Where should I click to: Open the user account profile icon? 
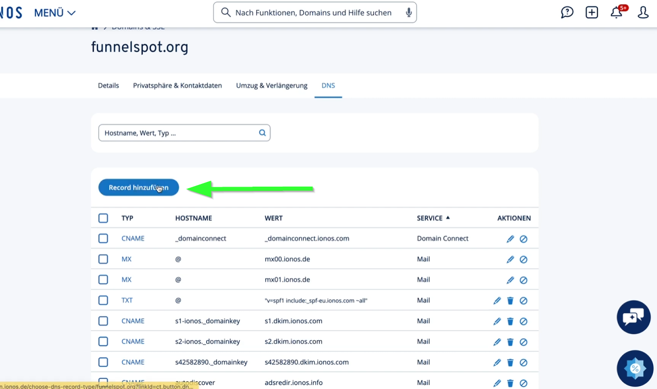[643, 13]
